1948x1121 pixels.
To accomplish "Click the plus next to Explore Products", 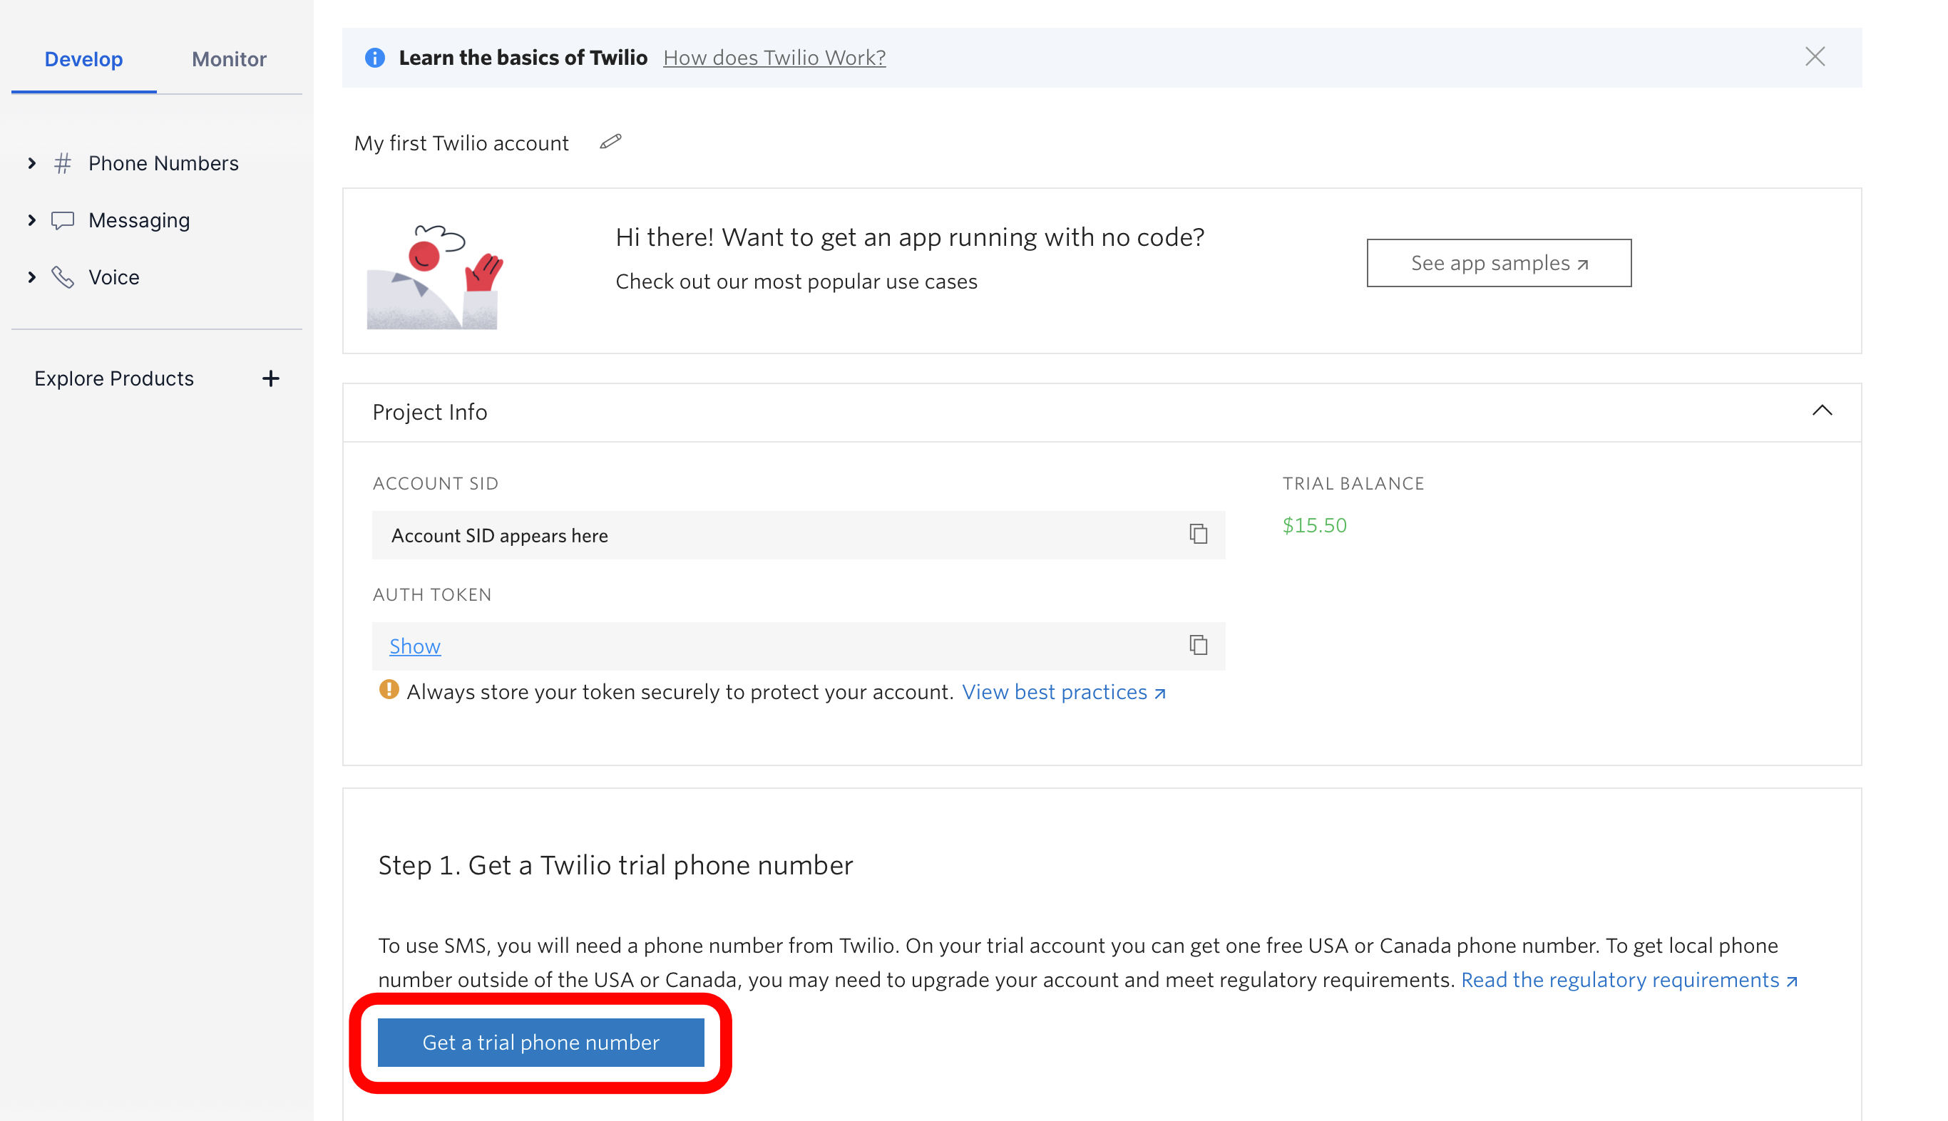I will [x=271, y=378].
